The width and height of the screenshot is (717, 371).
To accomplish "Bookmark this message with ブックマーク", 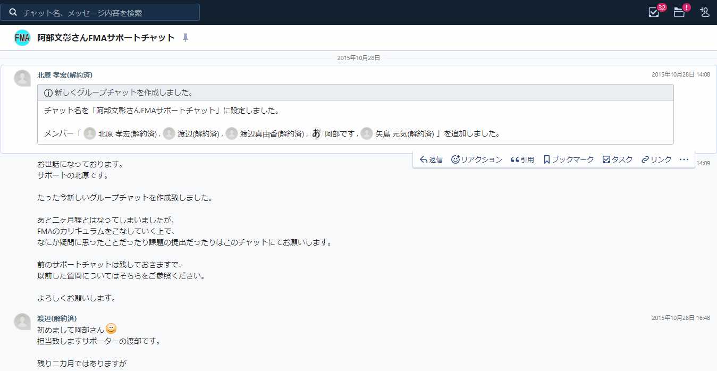I will [x=568, y=159].
